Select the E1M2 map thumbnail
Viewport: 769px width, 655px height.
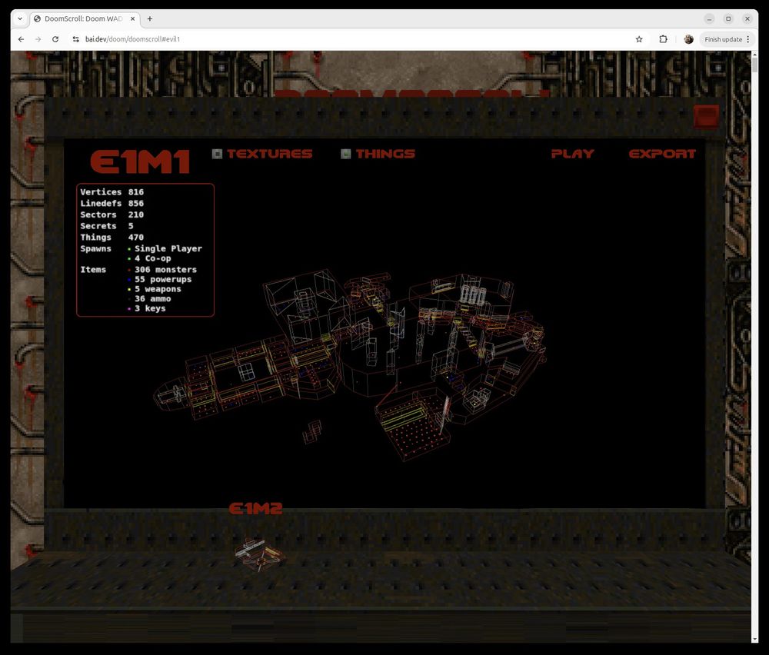(259, 554)
